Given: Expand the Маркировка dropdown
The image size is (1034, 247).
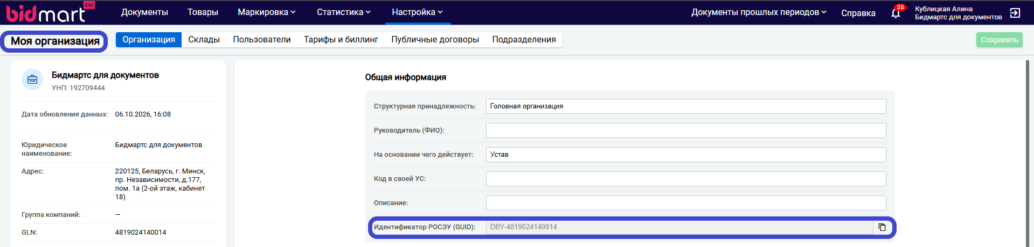Looking at the screenshot, I should click(267, 12).
